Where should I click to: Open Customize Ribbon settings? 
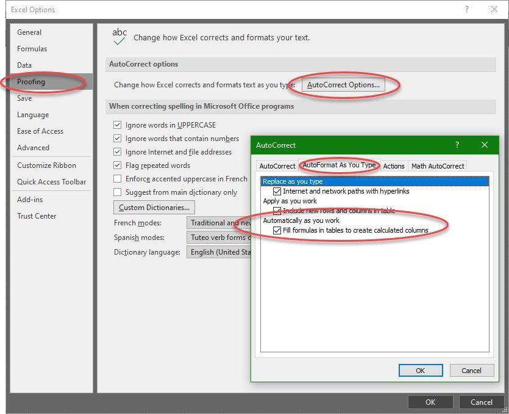pos(46,165)
